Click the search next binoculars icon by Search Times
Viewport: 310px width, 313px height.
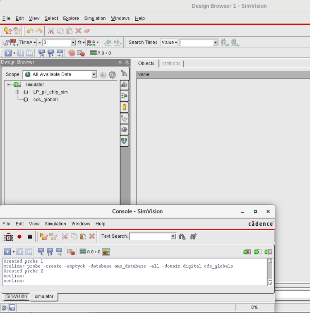click(235, 43)
